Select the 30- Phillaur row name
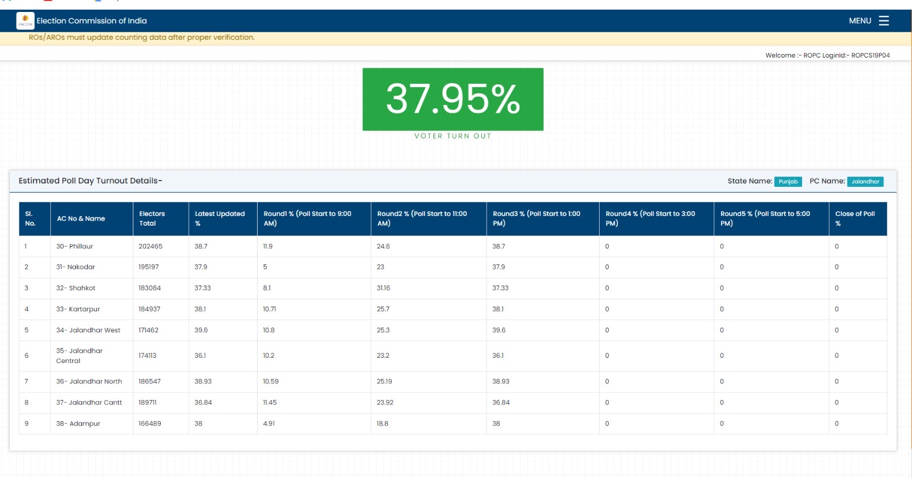 (x=74, y=246)
